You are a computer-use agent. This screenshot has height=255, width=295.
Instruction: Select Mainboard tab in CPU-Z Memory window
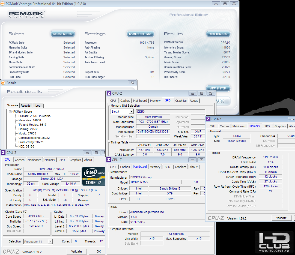pyautogui.click(x=239, y=126)
